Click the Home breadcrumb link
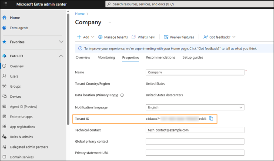The height and width of the screenshot is (161, 274). [80, 13]
